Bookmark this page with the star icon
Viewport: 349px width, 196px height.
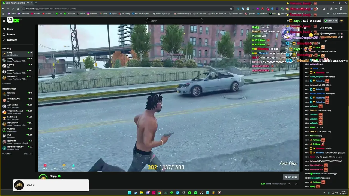click(231, 8)
